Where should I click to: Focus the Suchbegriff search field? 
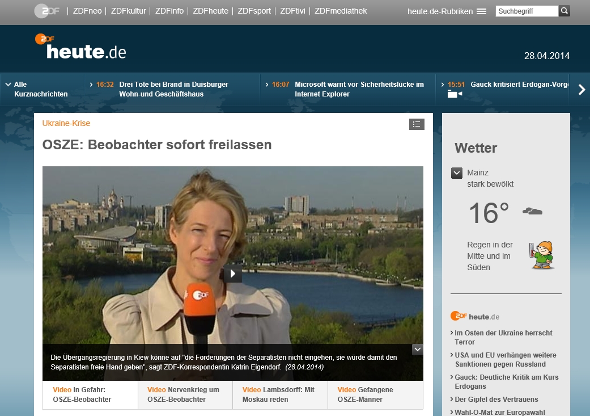click(527, 11)
